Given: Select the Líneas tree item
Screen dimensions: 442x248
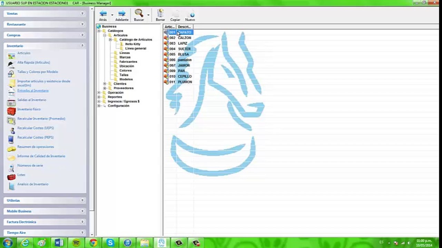Looking at the screenshot, I should pyautogui.click(x=125, y=53).
